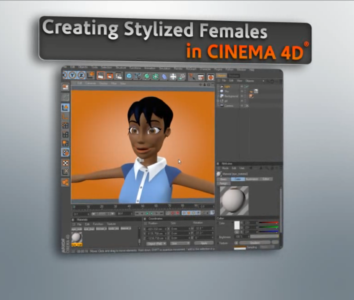Open the viewport Cameras menu
The height and width of the screenshot is (300, 354).
(91, 83)
